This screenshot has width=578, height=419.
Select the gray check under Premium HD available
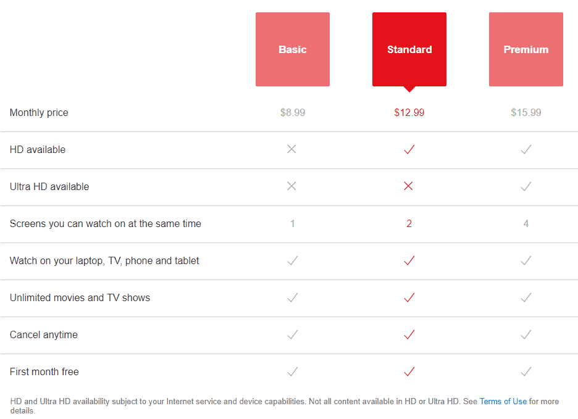526,149
